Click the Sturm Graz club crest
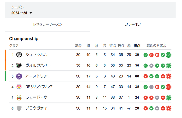182x118 pixels. [19, 55]
